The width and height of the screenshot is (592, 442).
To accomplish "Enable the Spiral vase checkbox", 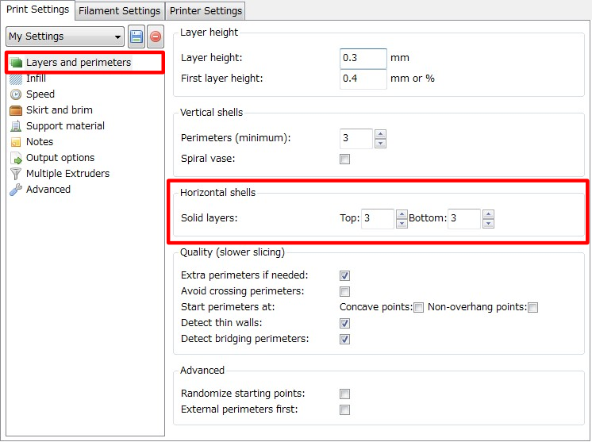I will (x=344, y=160).
